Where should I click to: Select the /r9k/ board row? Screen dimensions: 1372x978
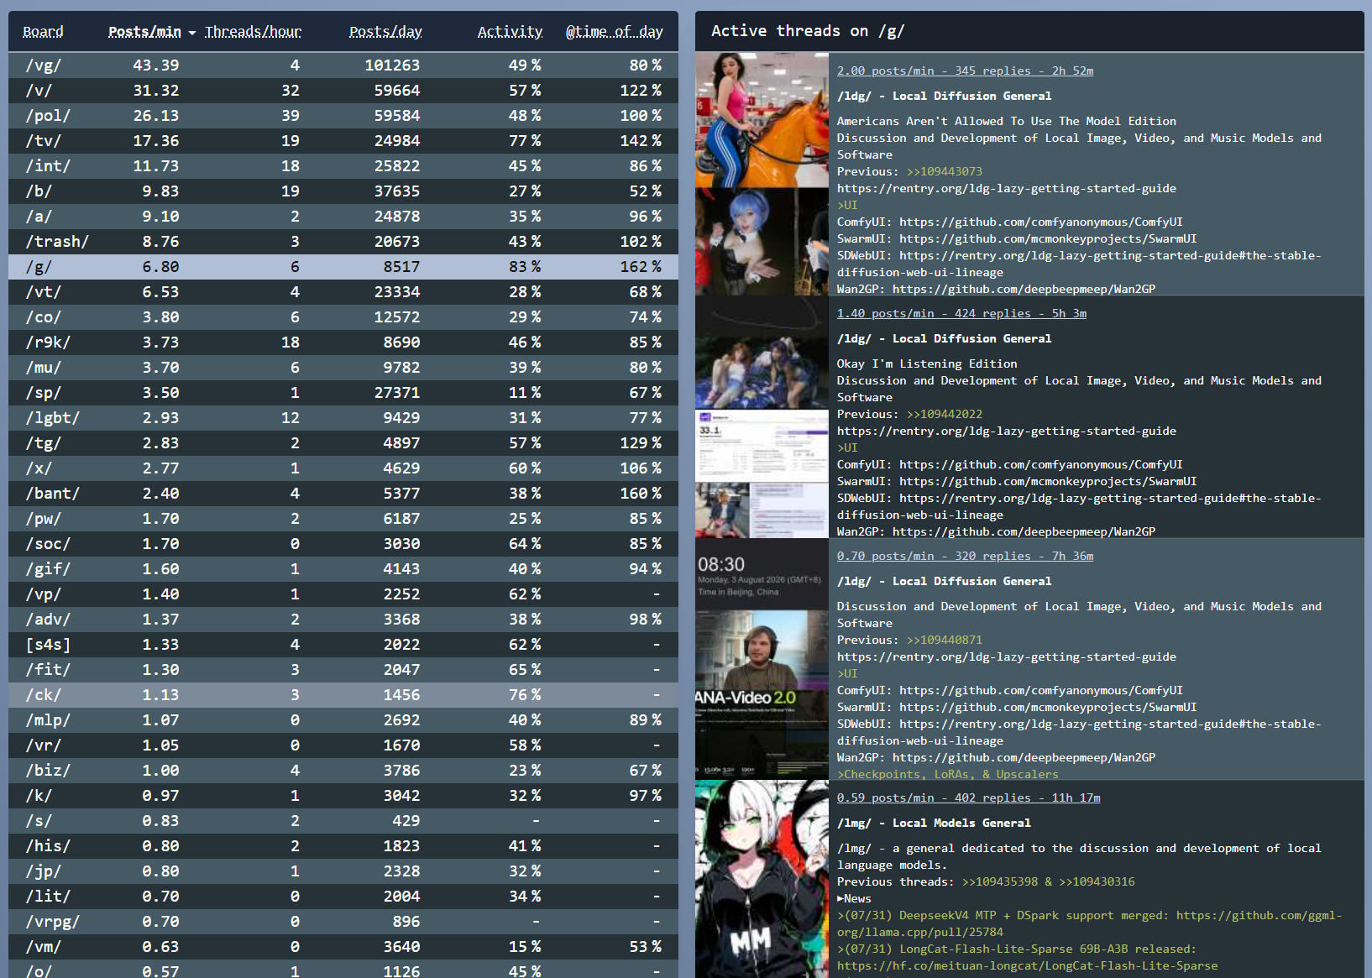click(x=343, y=343)
